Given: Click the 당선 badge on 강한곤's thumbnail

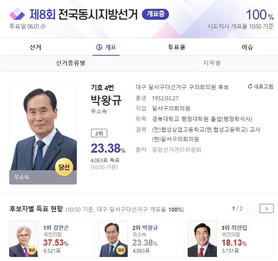Looking at the screenshot, I should click(31, 250).
